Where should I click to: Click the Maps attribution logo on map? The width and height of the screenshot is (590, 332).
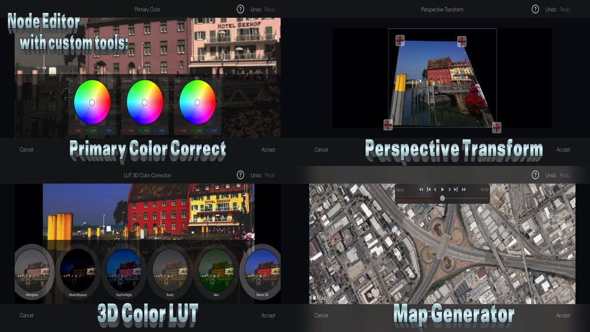tap(321, 298)
